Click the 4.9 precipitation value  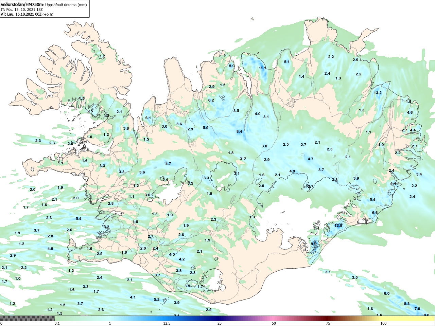292,171
